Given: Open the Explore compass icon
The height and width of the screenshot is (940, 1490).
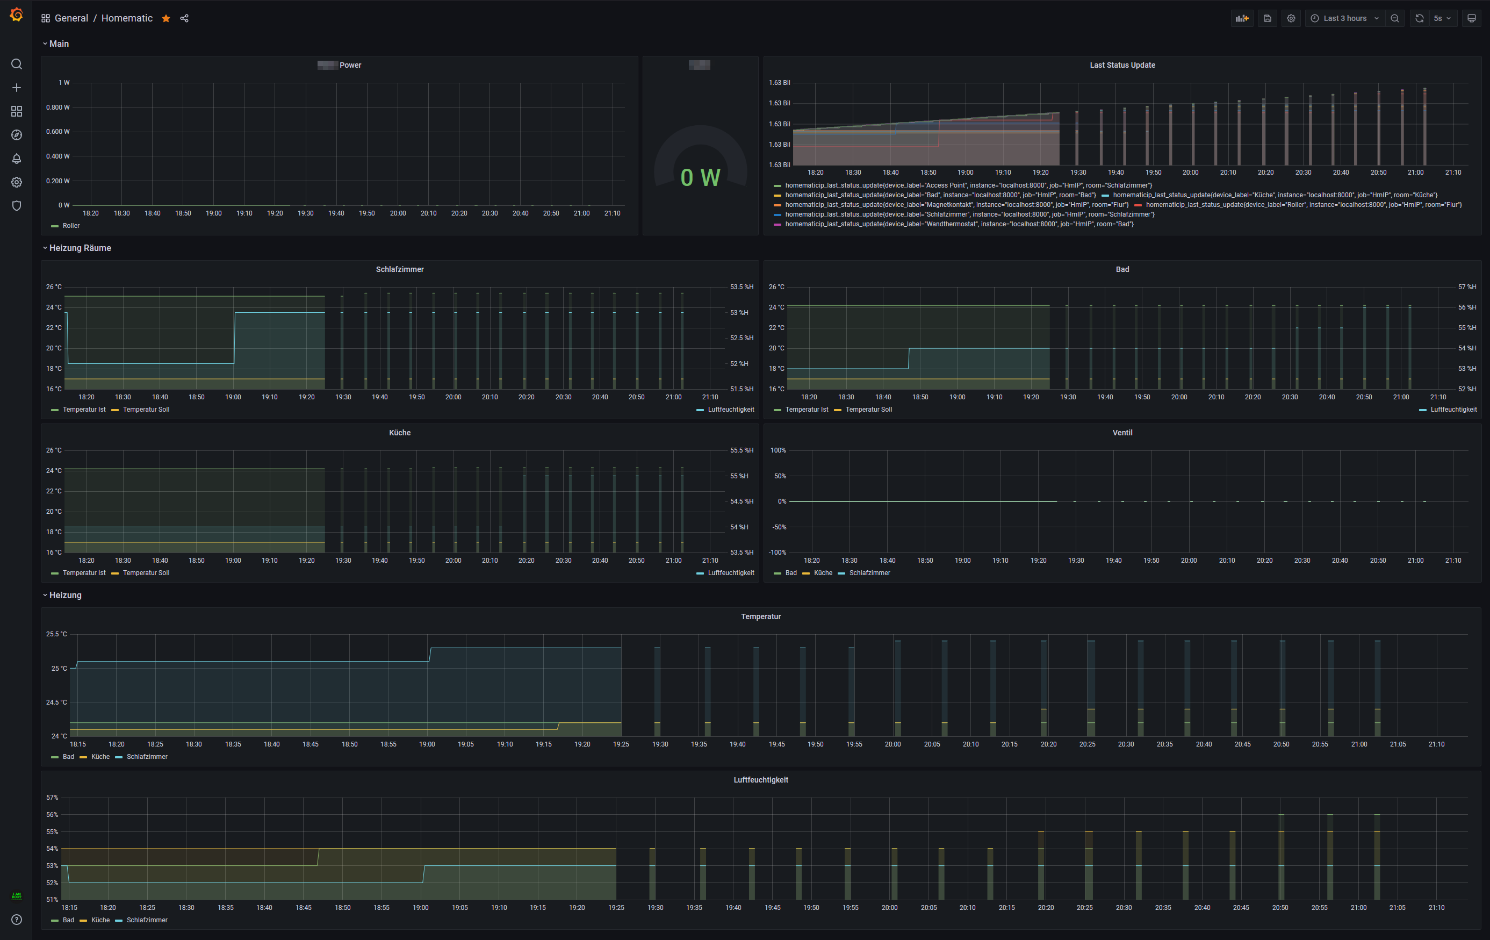Looking at the screenshot, I should coord(17,135).
